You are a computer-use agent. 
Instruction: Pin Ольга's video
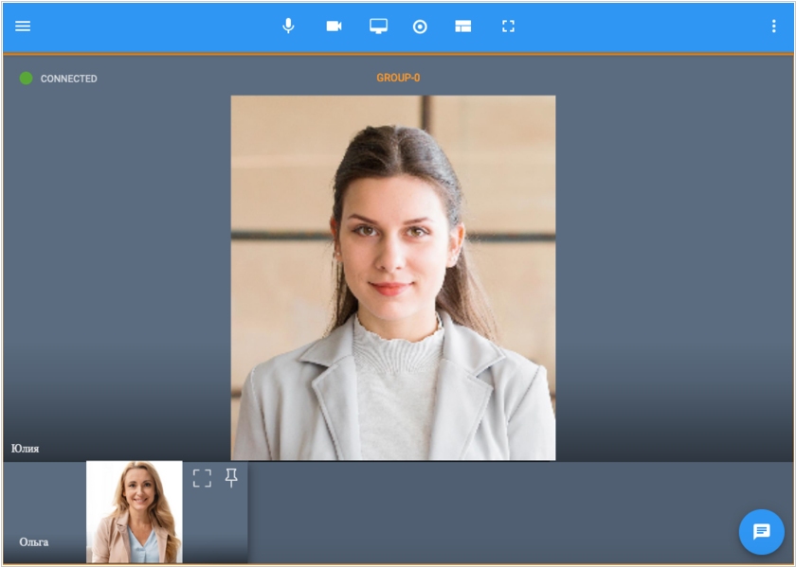tap(231, 478)
